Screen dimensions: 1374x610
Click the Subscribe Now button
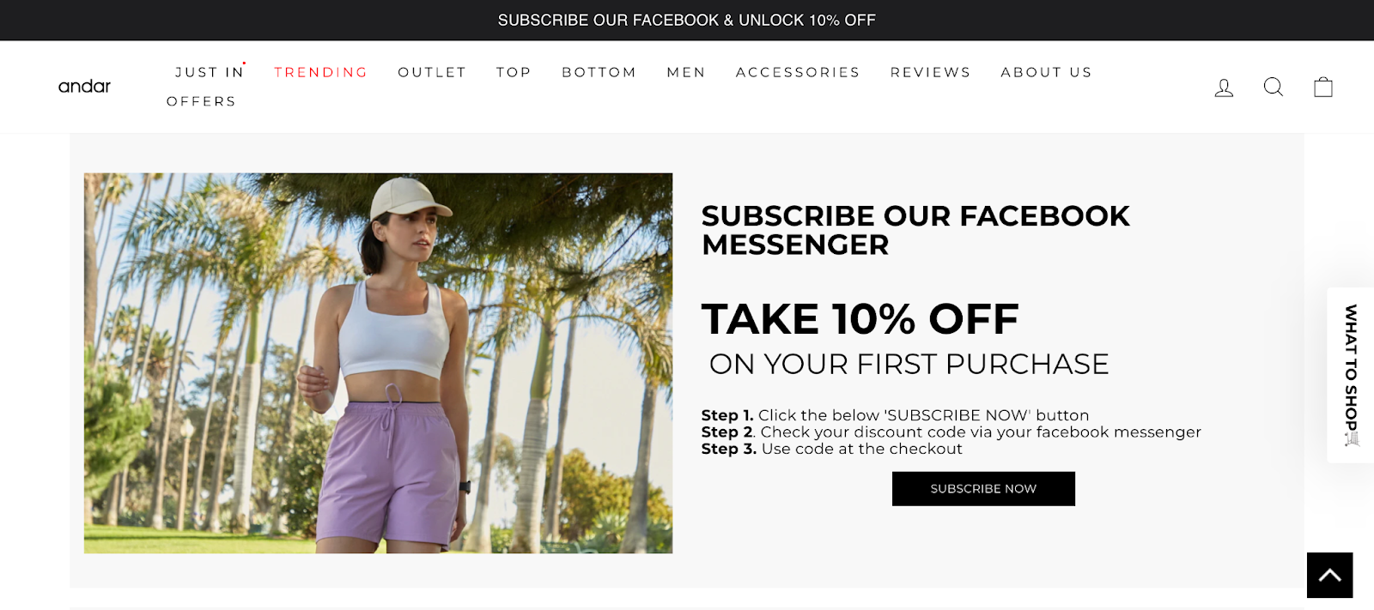pyautogui.click(x=983, y=489)
